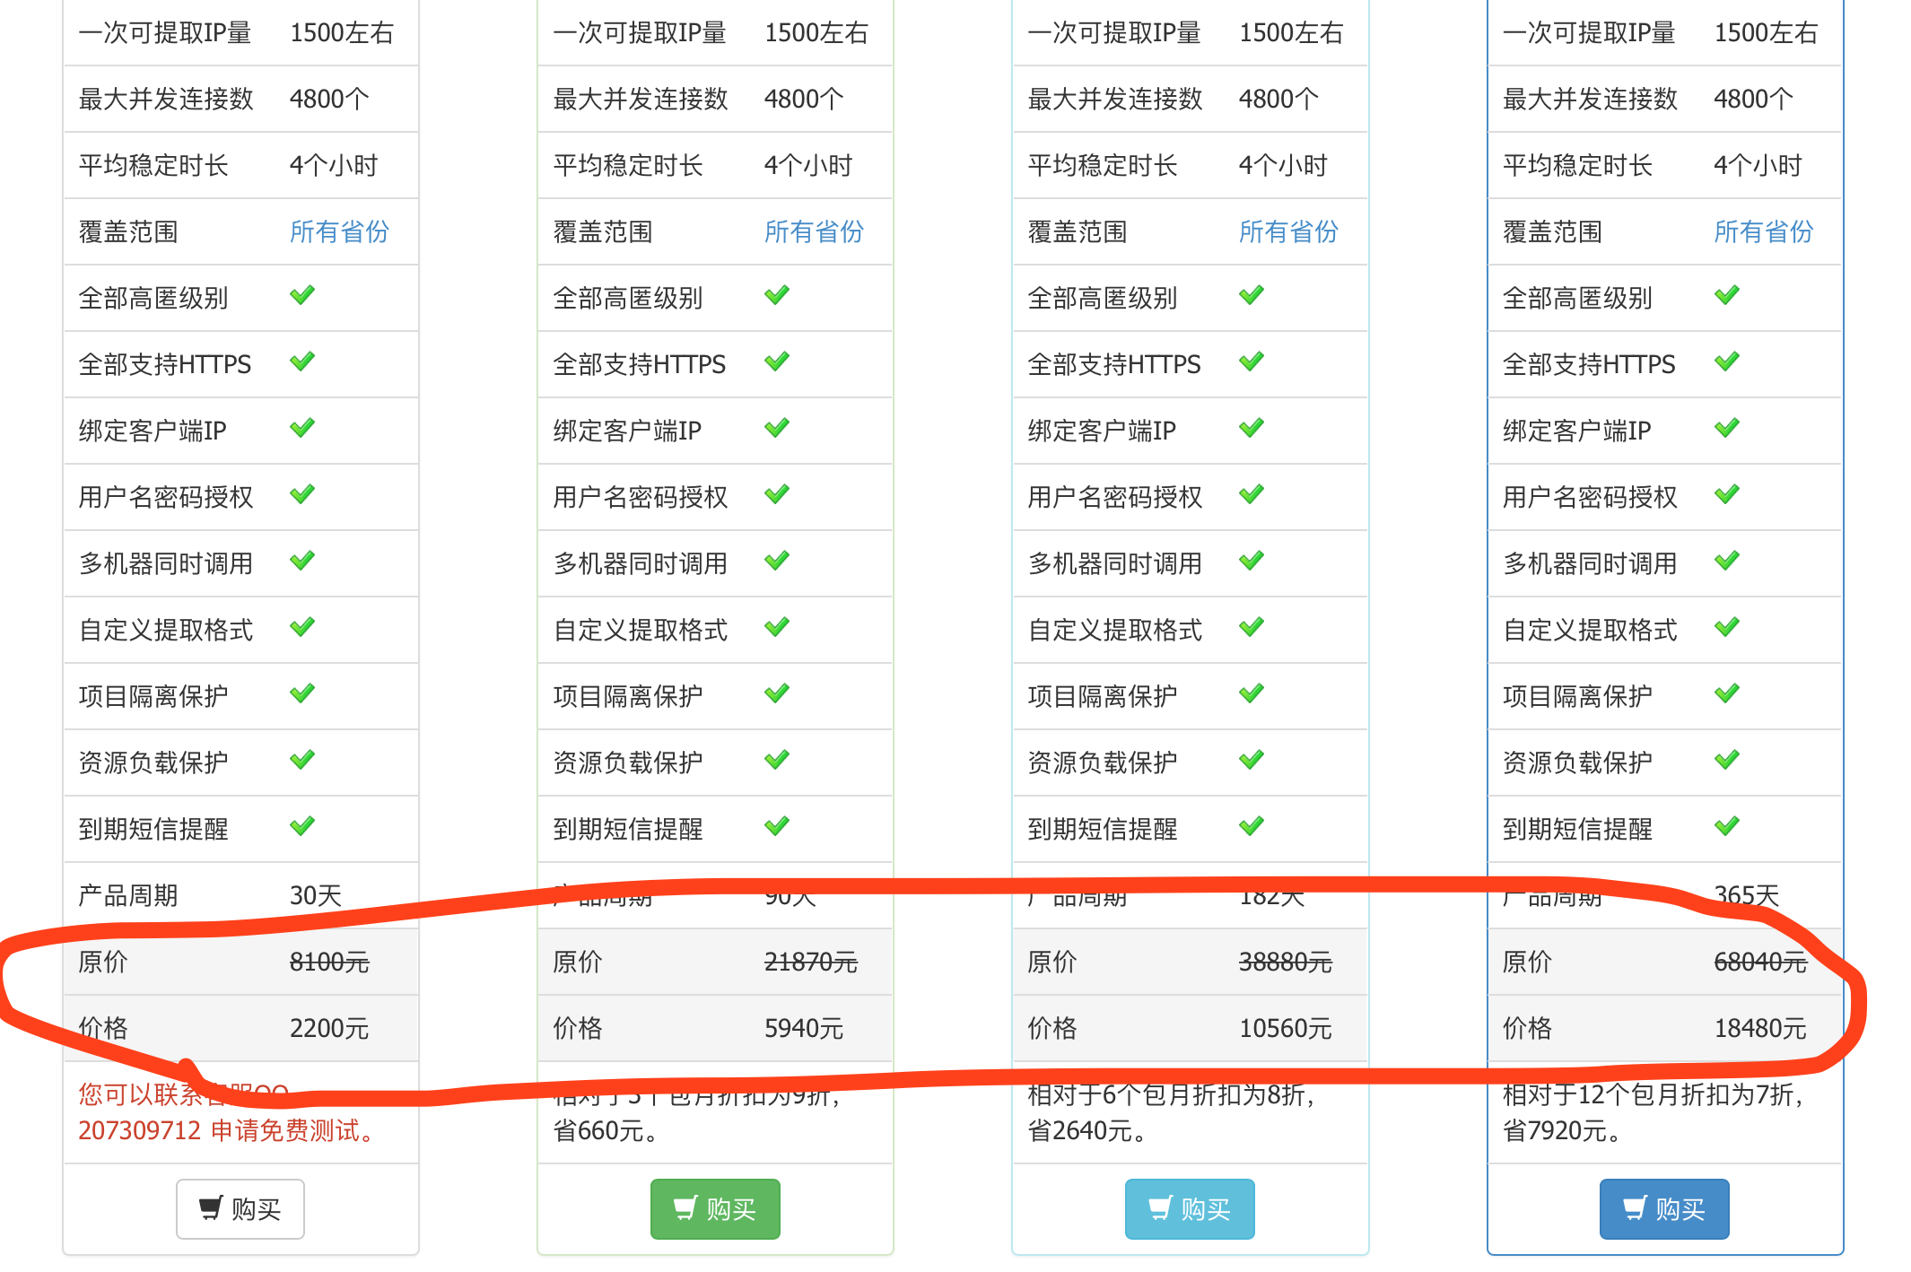The height and width of the screenshot is (1272, 1911).
Task: Click the 资源负载保护 checkmark in the third plan
Action: [x=1252, y=760]
